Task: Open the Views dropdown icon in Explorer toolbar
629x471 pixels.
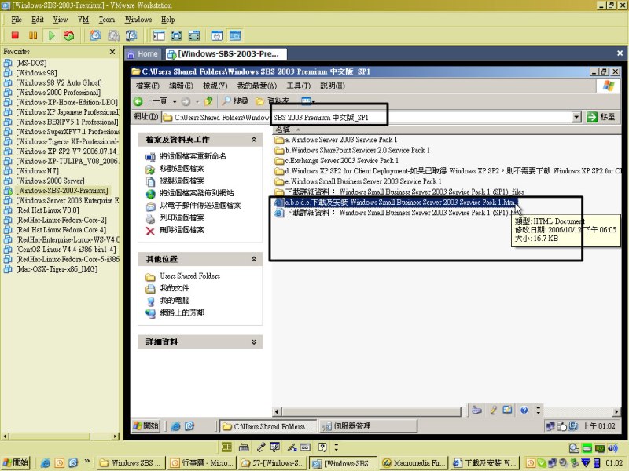Action: click(307, 101)
